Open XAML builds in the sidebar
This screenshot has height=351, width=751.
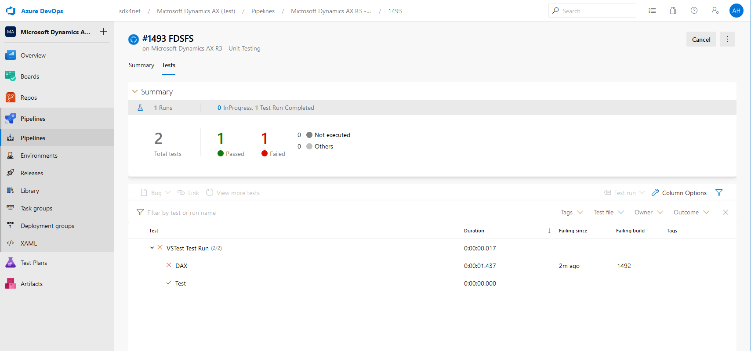[x=57, y=243]
